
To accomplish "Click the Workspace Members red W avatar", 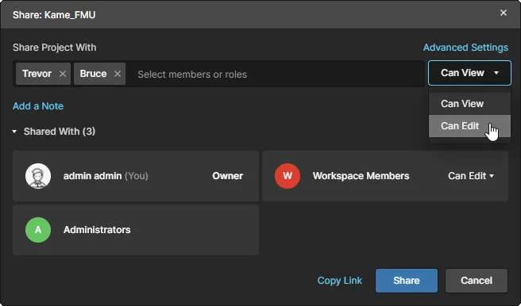I will pyautogui.click(x=288, y=176).
